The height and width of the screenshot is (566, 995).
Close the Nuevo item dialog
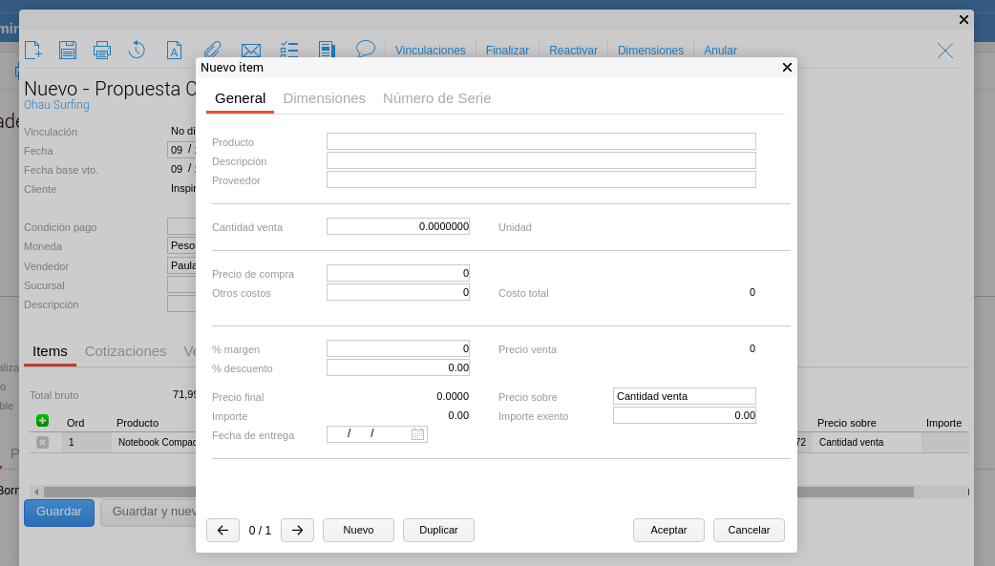coord(787,68)
